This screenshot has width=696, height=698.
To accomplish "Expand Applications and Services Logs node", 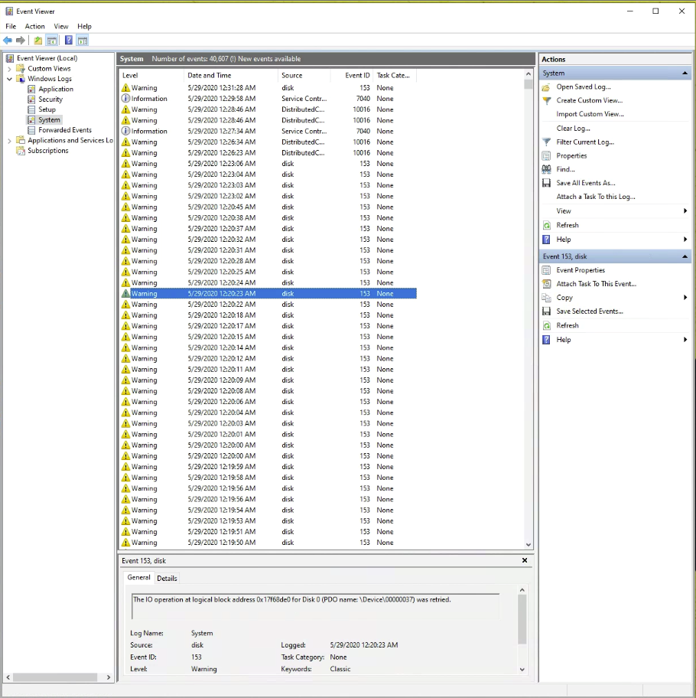I will 10,141.
